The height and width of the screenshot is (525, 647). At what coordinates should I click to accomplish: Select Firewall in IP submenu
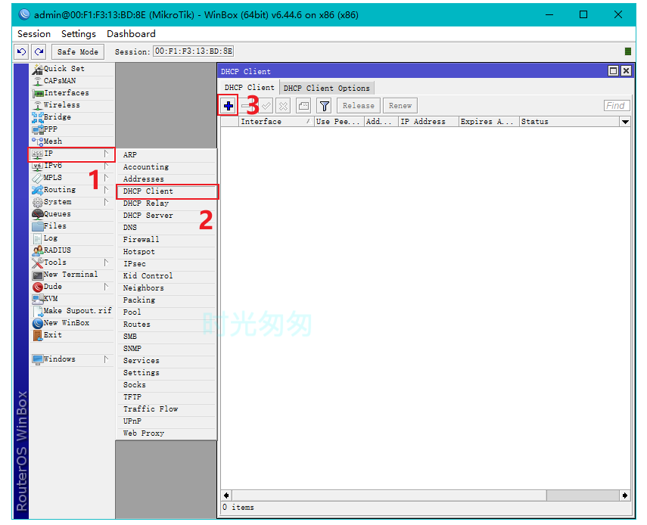tap(166, 240)
